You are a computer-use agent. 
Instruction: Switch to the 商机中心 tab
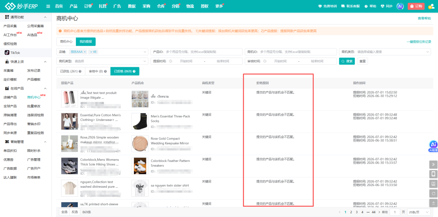coord(66,42)
